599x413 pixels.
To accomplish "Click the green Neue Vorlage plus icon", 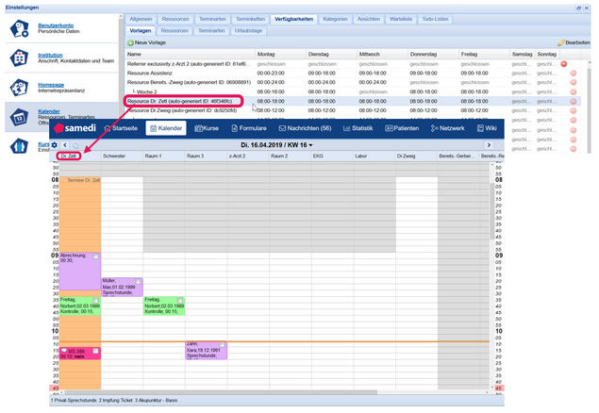I will [131, 42].
